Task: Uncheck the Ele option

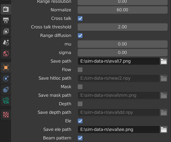Action: pos(80,121)
